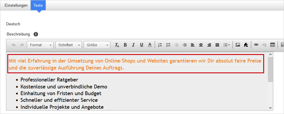This screenshot has width=284, height=114.
Task: Click the puzzle piece plugin icon
Action: point(246,45)
